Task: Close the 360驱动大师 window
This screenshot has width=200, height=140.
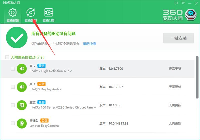Action: coord(196,3)
